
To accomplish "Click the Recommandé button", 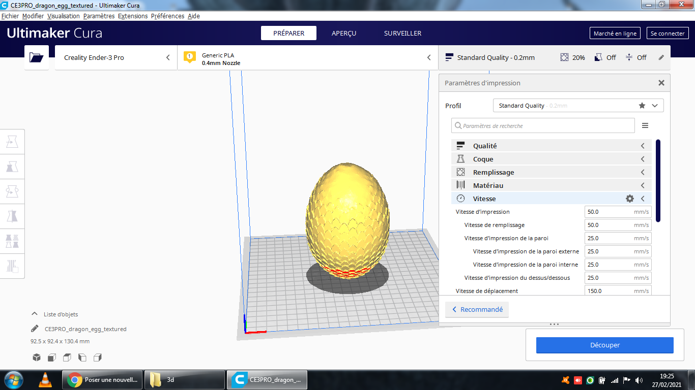I will point(477,309).
